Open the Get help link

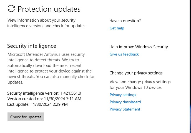(x=117, y=28)
